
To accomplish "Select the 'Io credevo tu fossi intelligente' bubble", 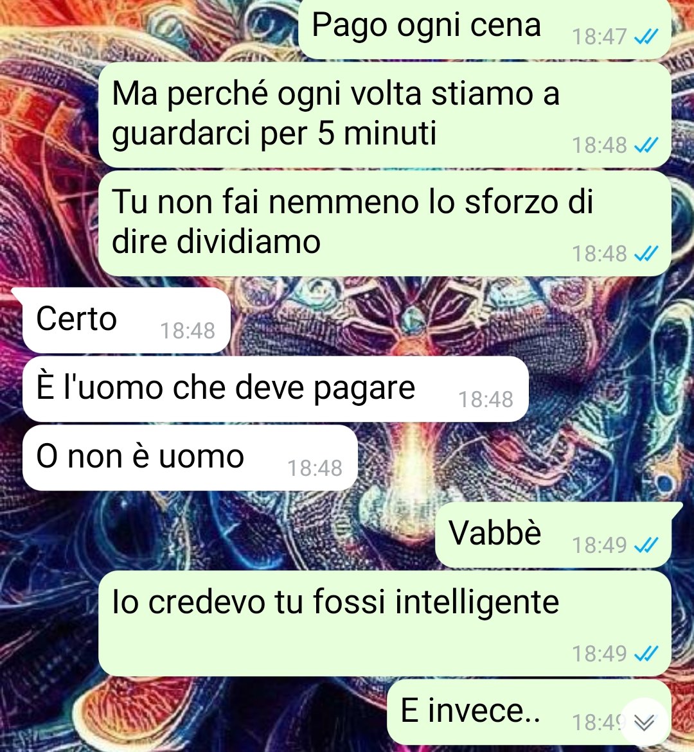I will click(x=384, y=623).
